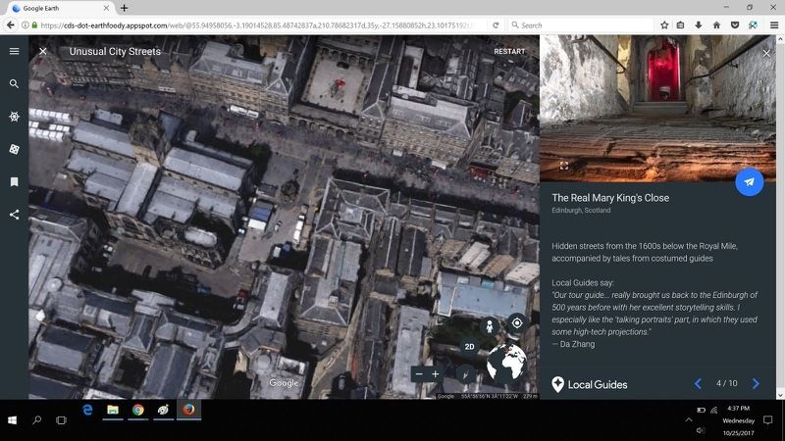785x441 pixels.
Task: Click the RESTART button
Action: coord(509,52)
